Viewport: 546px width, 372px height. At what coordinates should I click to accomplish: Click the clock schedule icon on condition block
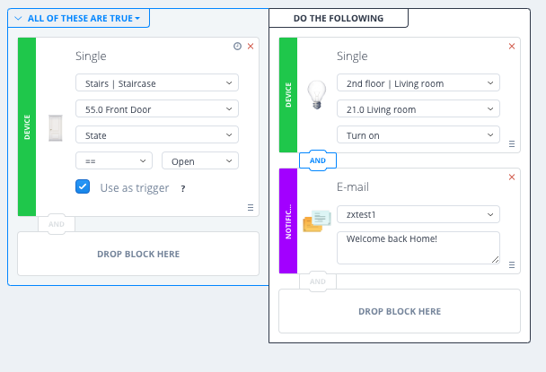(x=237, y=47)
